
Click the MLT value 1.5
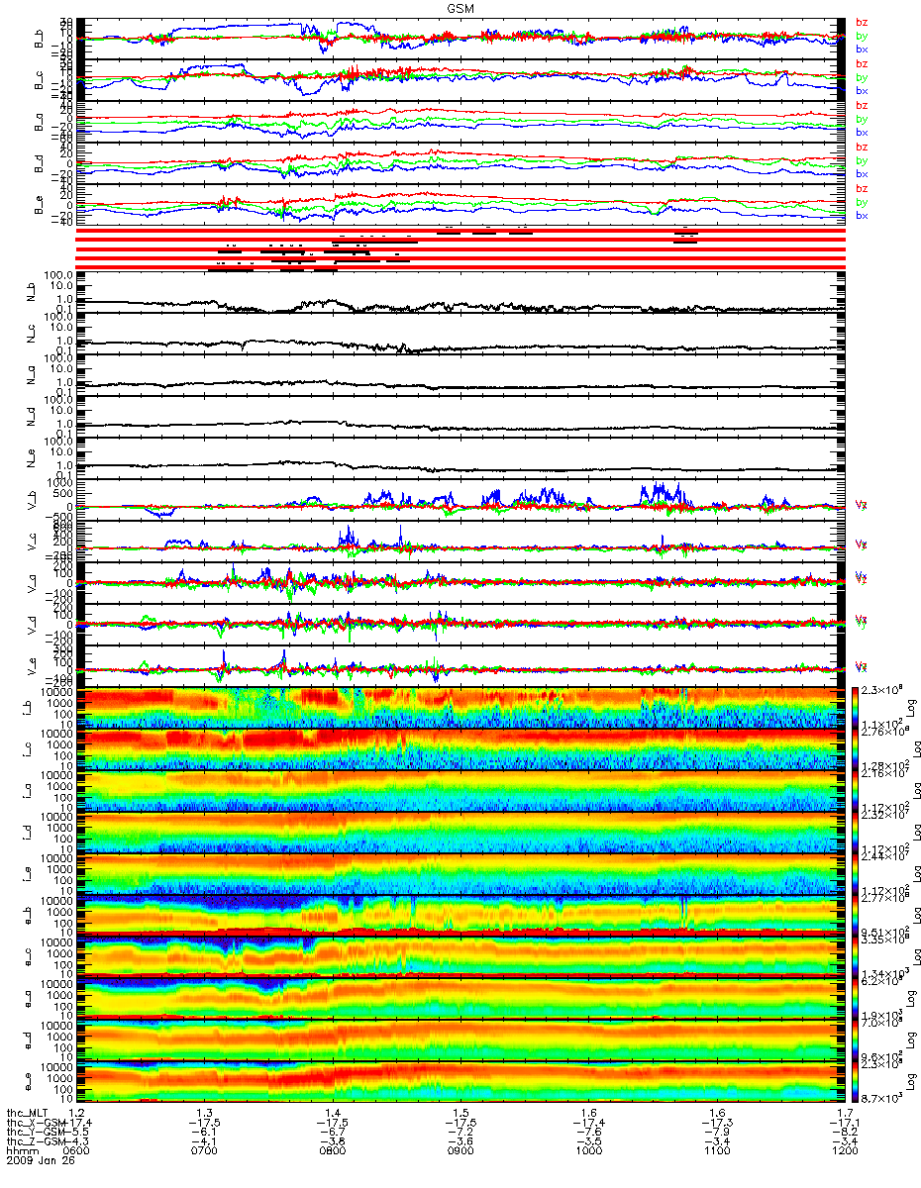tap(462, 1114)
